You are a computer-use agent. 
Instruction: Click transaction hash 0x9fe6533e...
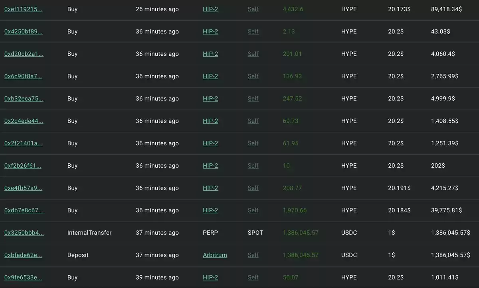coord(23,277)
